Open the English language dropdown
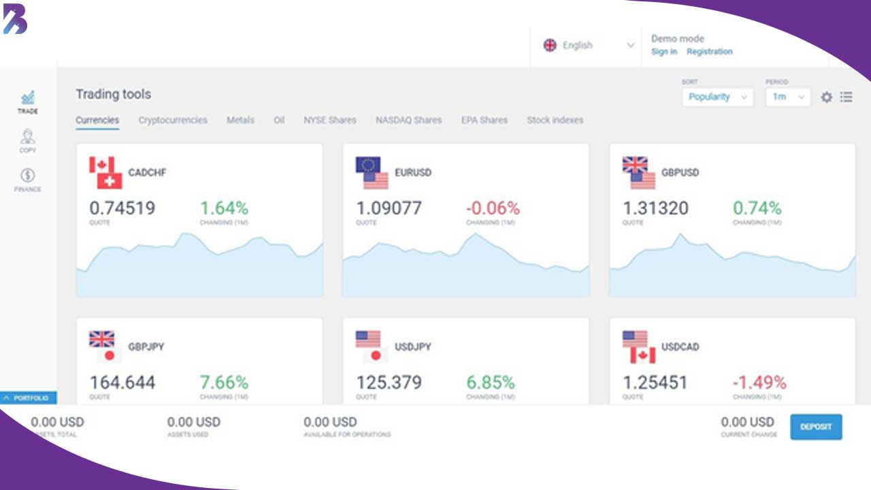The width and height of the screenshot is (871, 490). point(589,46)
